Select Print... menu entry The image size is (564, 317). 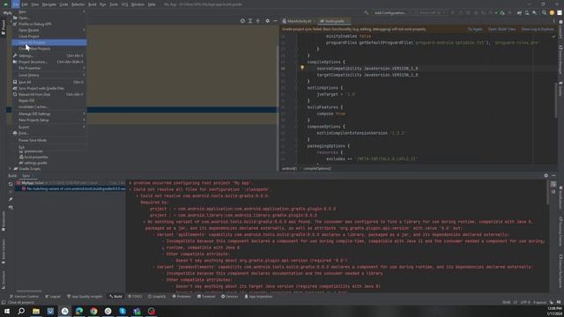(49, 133)
